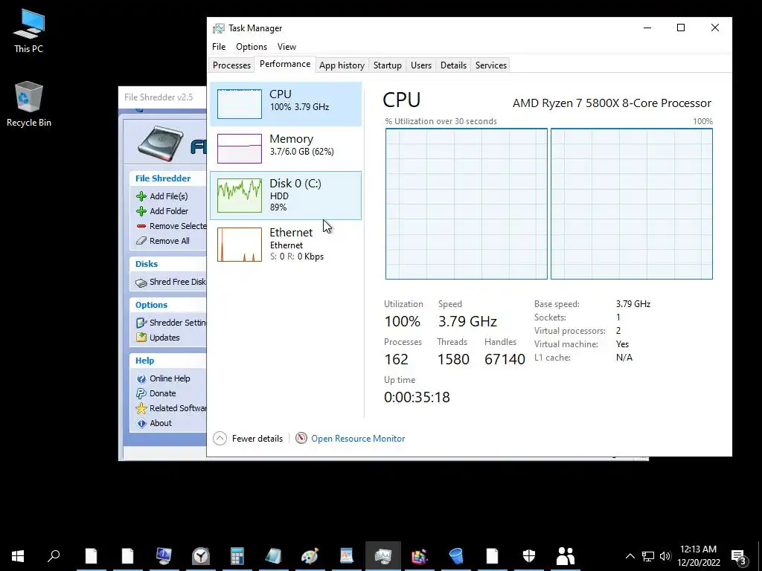Open the File menu in Task Manager
This screenshot has height=571, width=762.
[x=219, y=47]
